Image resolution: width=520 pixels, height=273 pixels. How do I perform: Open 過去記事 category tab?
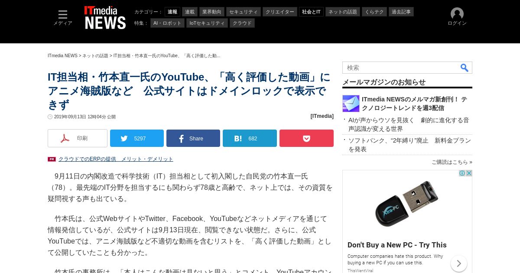click(x=401, y=12)
